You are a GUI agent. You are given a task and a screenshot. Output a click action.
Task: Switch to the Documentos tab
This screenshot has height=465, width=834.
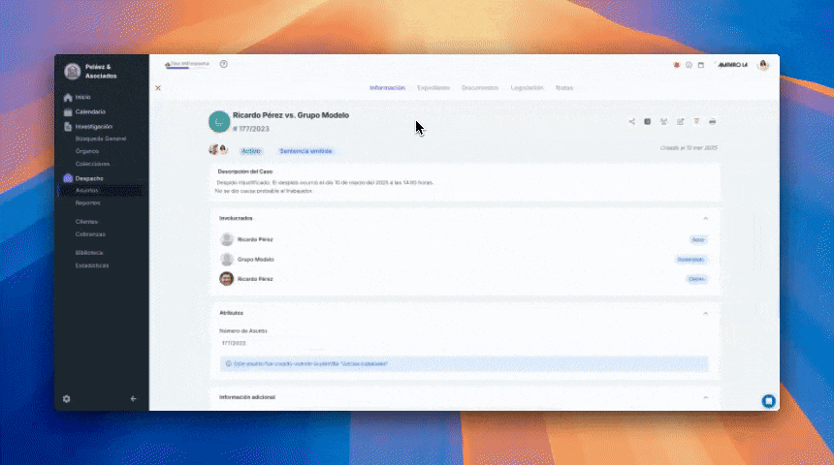coord(480,88)
